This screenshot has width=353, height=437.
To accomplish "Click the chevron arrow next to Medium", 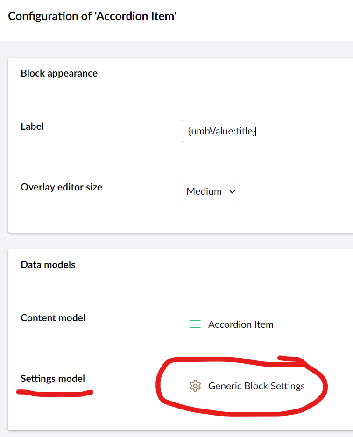I will click(x=232, y=192).
